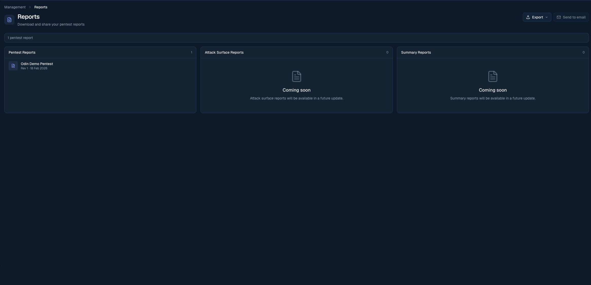Image resolution: width=591 pixels, height=285 pixels.
Task: Click the Rev 1 · 18 Feb 2026 label
Action: (34, 68)
